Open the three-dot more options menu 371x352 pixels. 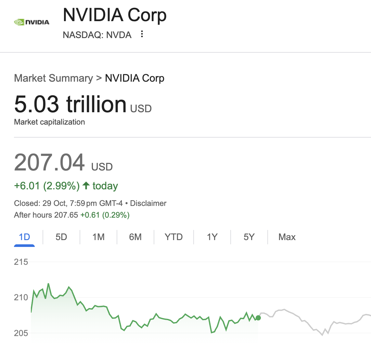[x=142, y=34]
